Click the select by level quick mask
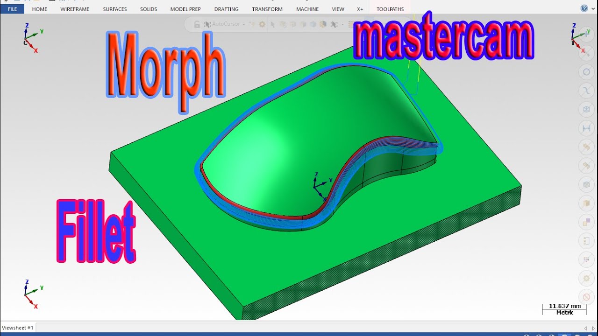This screenshot has height=336, width=598. (x=586, y=241)
